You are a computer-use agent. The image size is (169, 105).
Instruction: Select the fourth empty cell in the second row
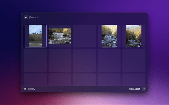[109, 60]
